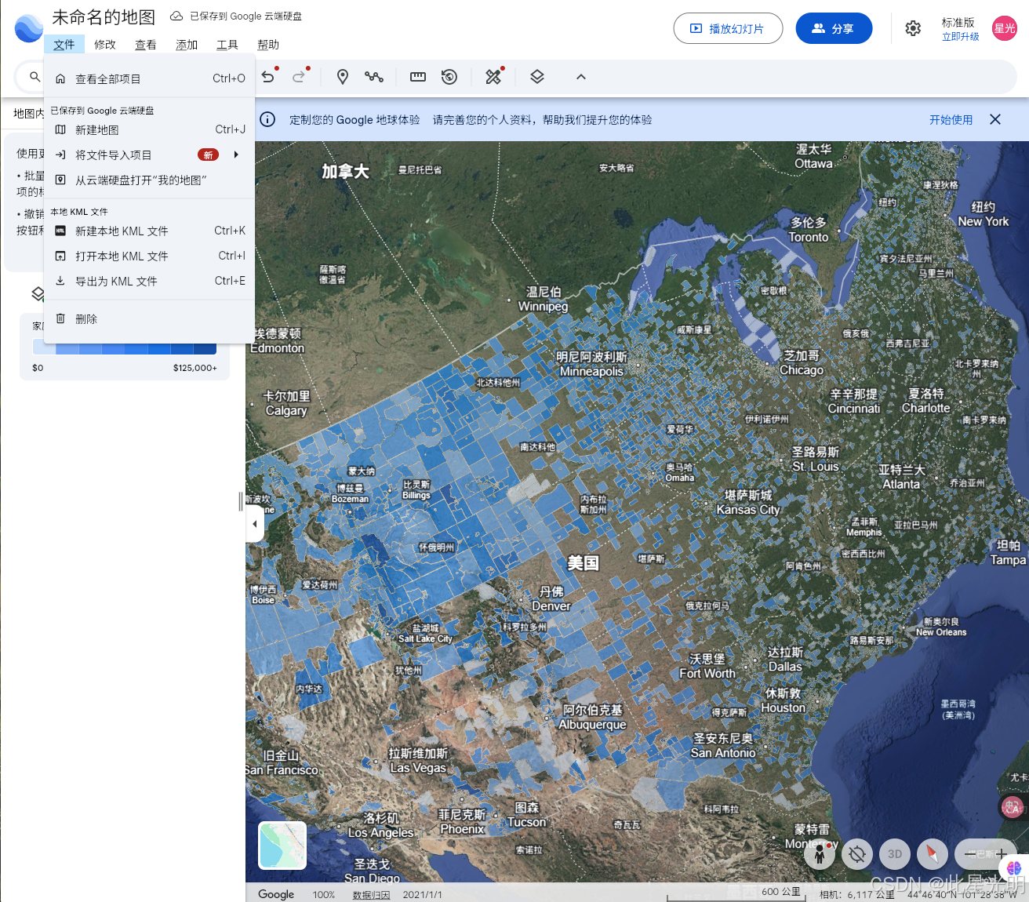
Task: Select the draw path or polygon tool
Action: pos(374,77)
